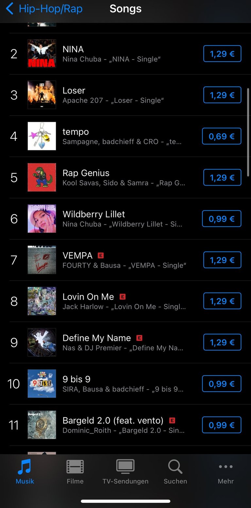Tap the Suchen magnifier icon
This screenshot has height=508, width=251.
[175, 467]
